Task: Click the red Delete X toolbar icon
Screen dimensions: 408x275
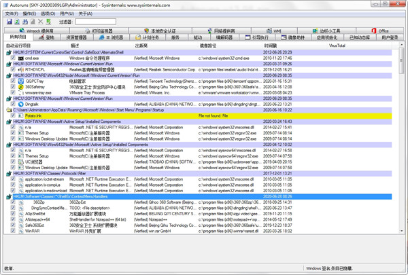Action: pos(41,22)
